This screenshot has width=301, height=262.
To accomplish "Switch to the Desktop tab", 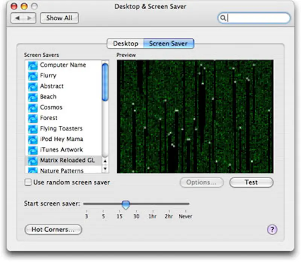I will click(125, 44).
